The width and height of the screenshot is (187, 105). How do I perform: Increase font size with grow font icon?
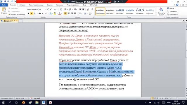[x=48, y=9]
